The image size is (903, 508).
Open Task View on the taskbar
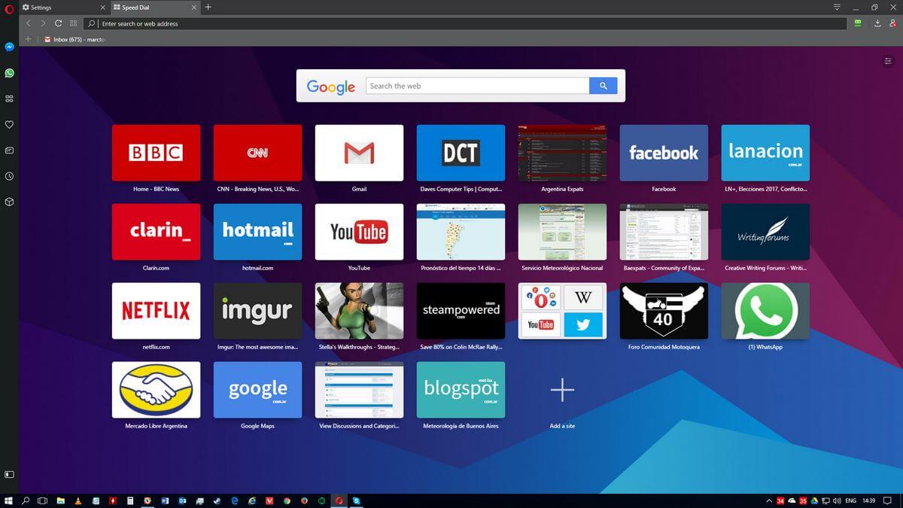tap(43, 500)
